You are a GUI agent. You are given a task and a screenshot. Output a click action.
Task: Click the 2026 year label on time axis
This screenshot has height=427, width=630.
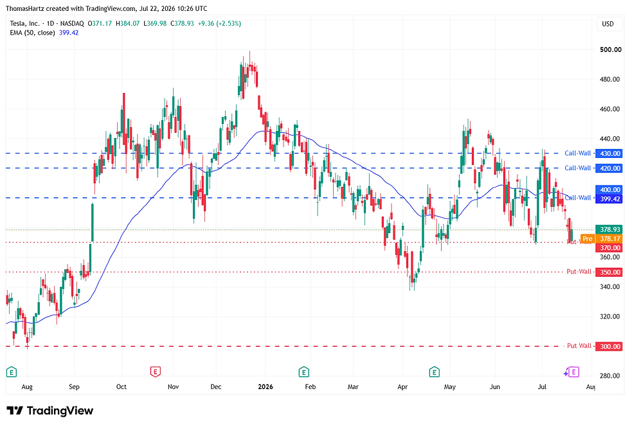[265, 387]
